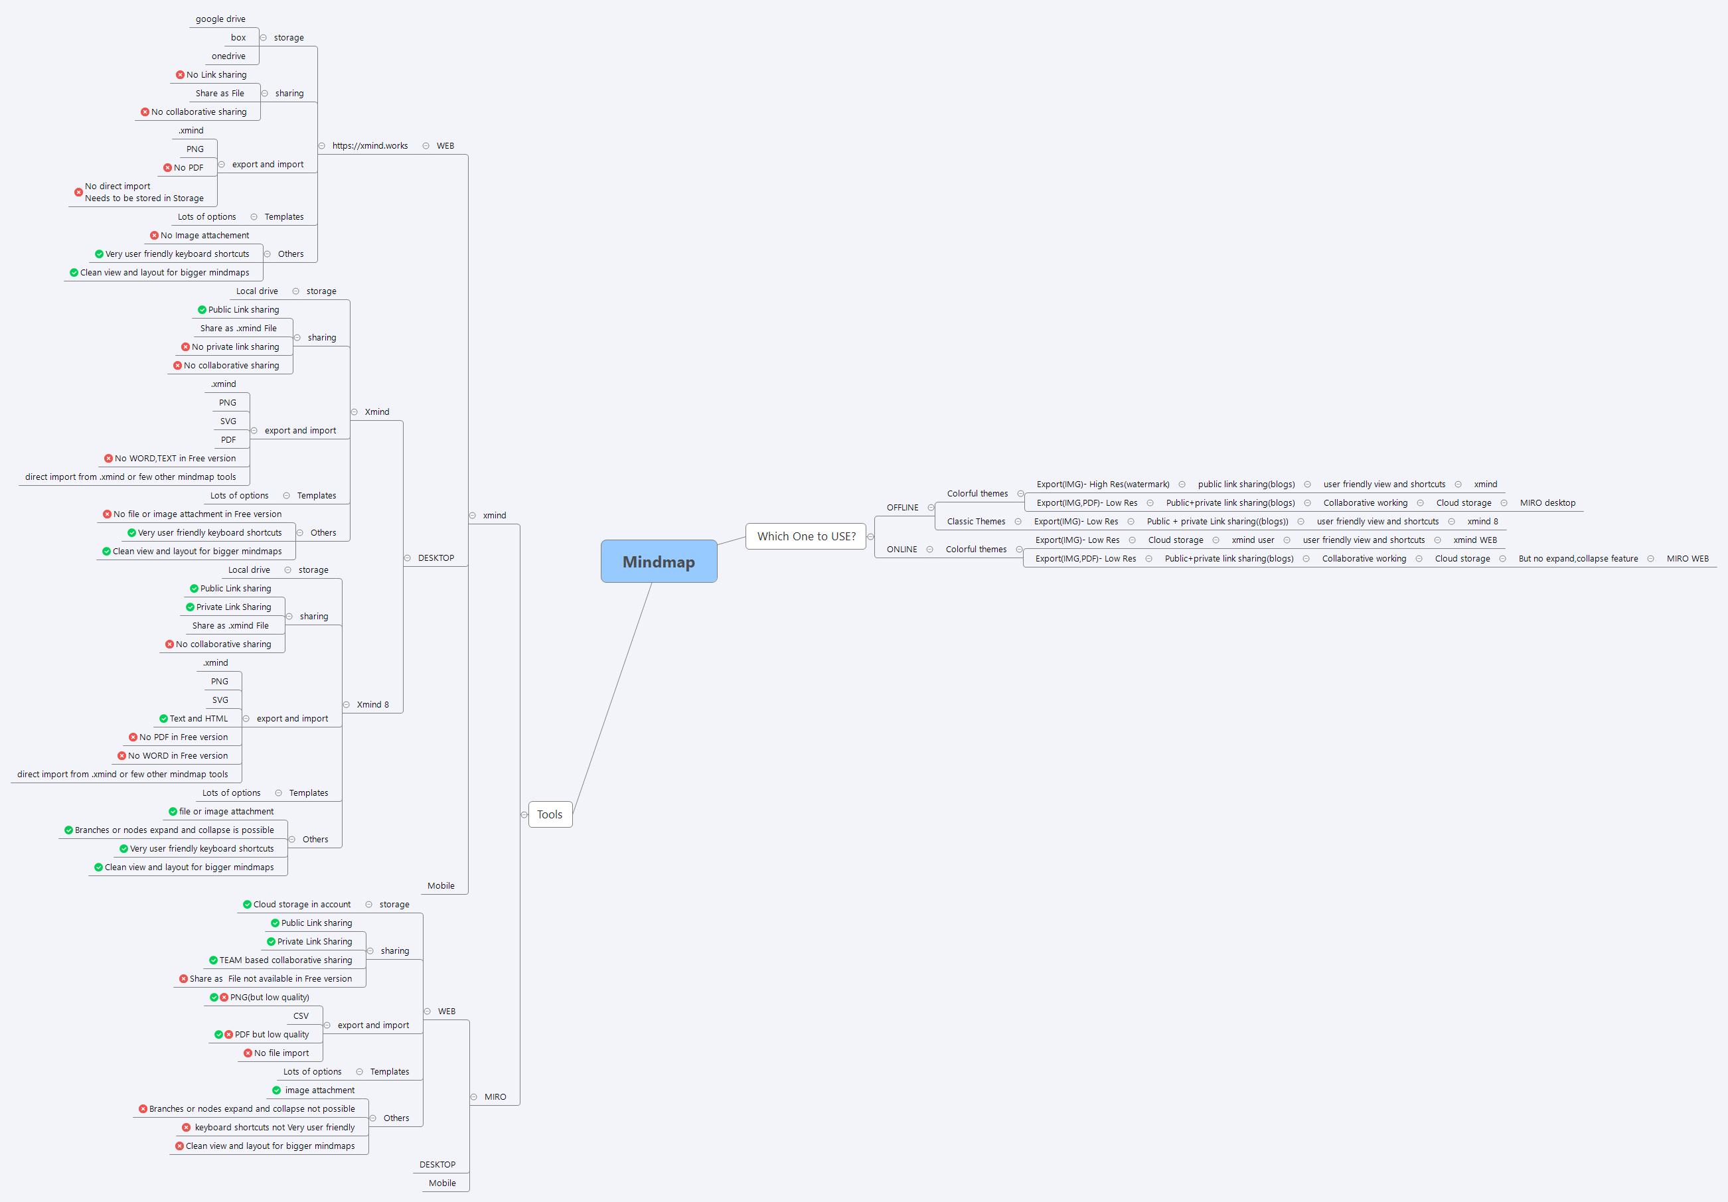Image resolution: width=1728 pixels, height=1202 pixels.
Task: Click the red cross icon beside "No PDF"
Action: pyautogui.click(x=168, y=167)
